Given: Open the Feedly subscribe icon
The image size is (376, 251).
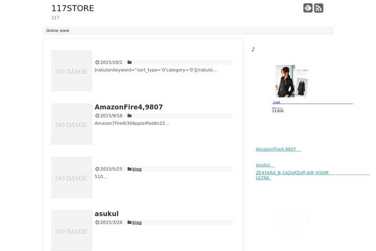Looking at the screenshot, I should [x=308, y=8].
